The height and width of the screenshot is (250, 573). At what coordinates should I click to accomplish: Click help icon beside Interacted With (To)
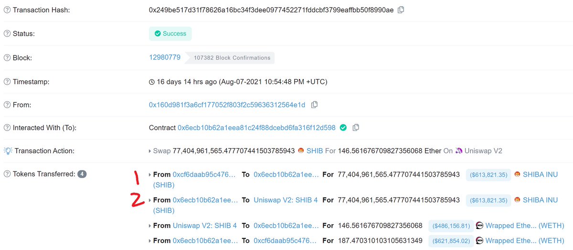pos(7,128)
